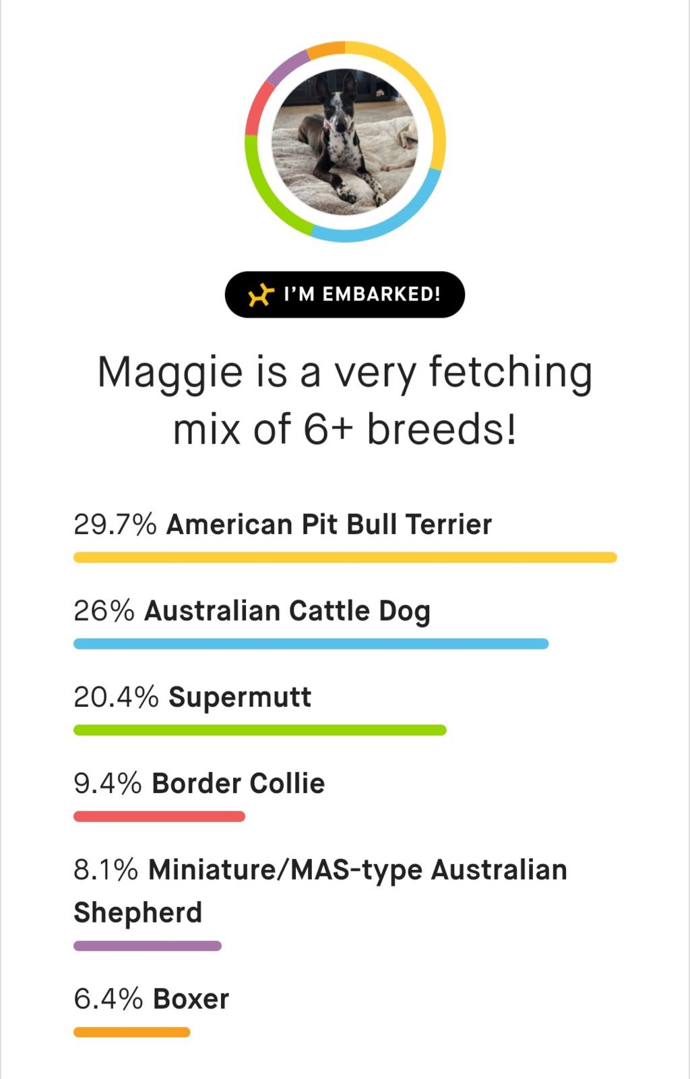
Task: Click the green Supermutt percentage bar
Action: pyautogui.click(x=260, y=730)
